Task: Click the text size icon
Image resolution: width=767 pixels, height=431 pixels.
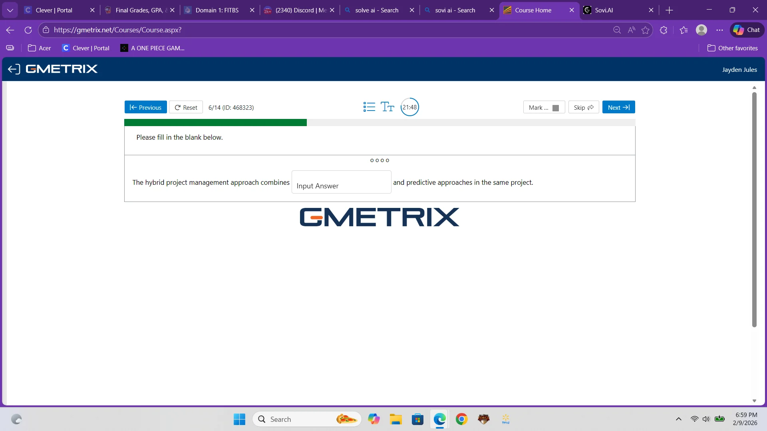Action: (x=387, y=107)
